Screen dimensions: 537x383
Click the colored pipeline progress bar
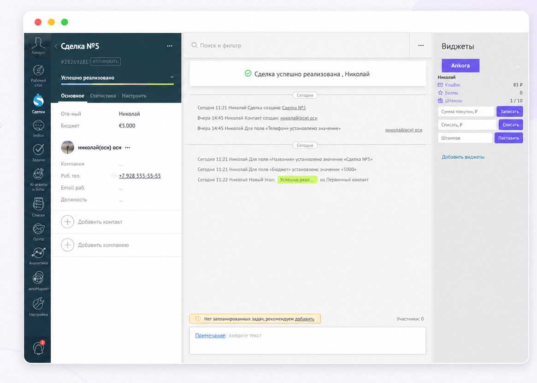coord(118,84)
